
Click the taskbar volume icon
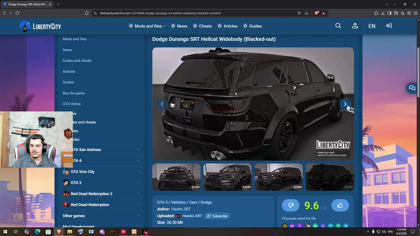click(x=384, y=232)
